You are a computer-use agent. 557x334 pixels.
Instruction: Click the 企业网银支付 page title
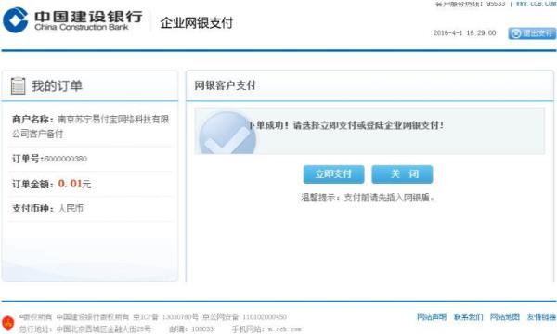point(197,22)
